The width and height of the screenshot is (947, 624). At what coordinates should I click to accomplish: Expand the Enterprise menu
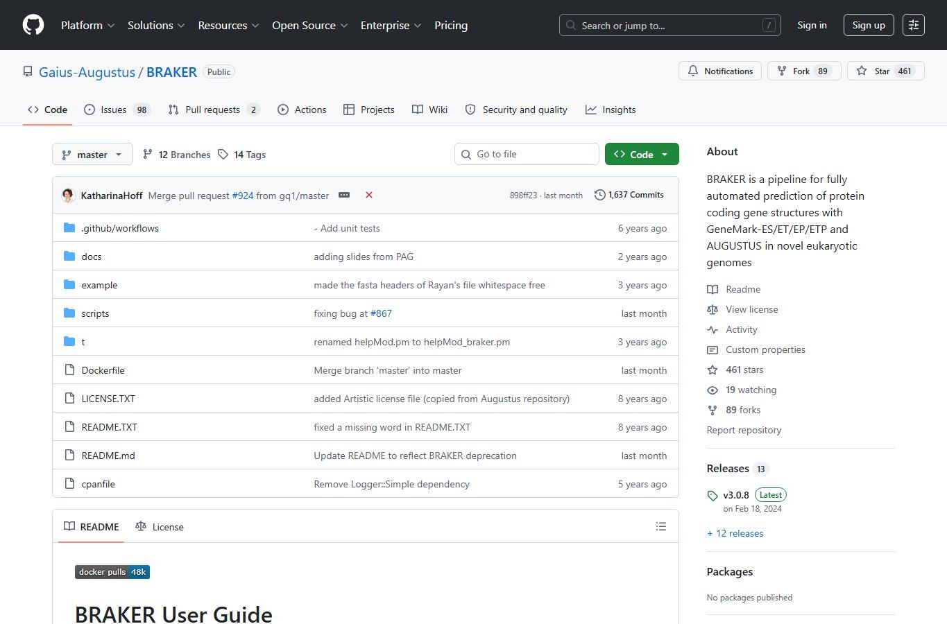tap(391, 25)
